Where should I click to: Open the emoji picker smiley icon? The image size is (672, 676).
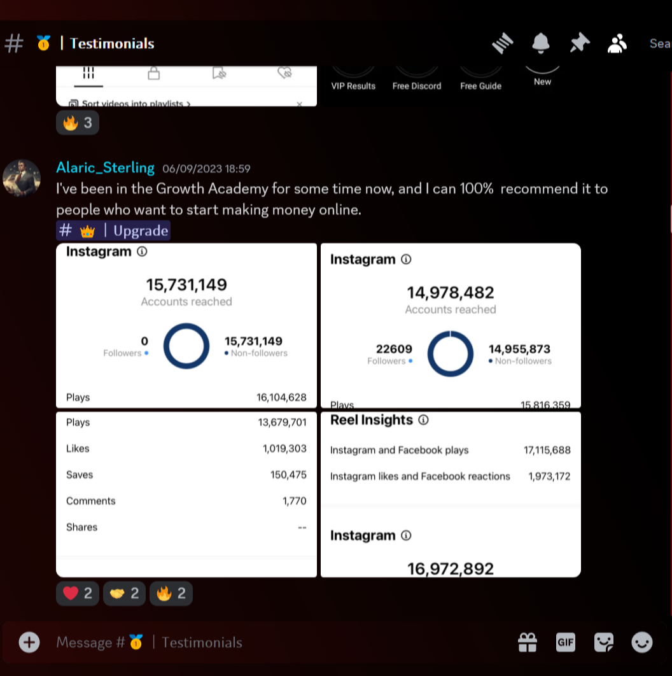tap(642, 642)
